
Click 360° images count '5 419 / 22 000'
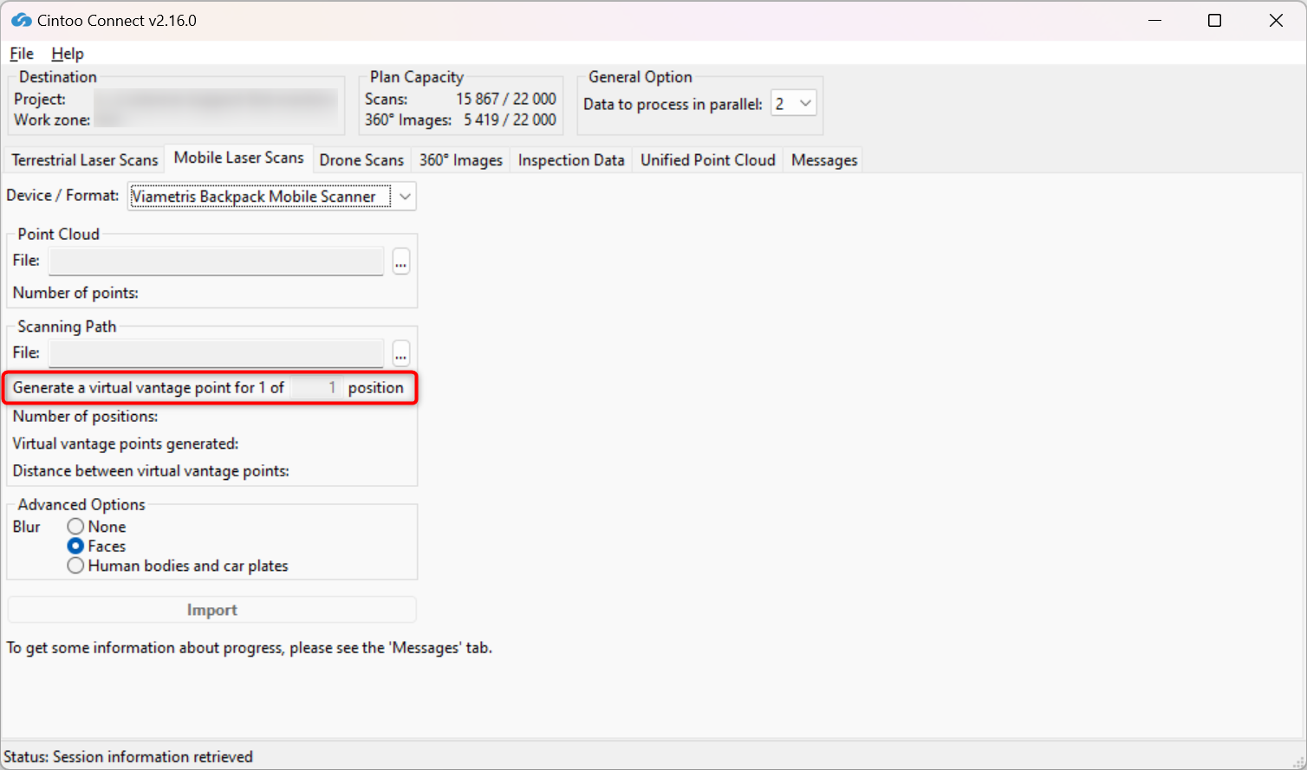tap(510, 120)
